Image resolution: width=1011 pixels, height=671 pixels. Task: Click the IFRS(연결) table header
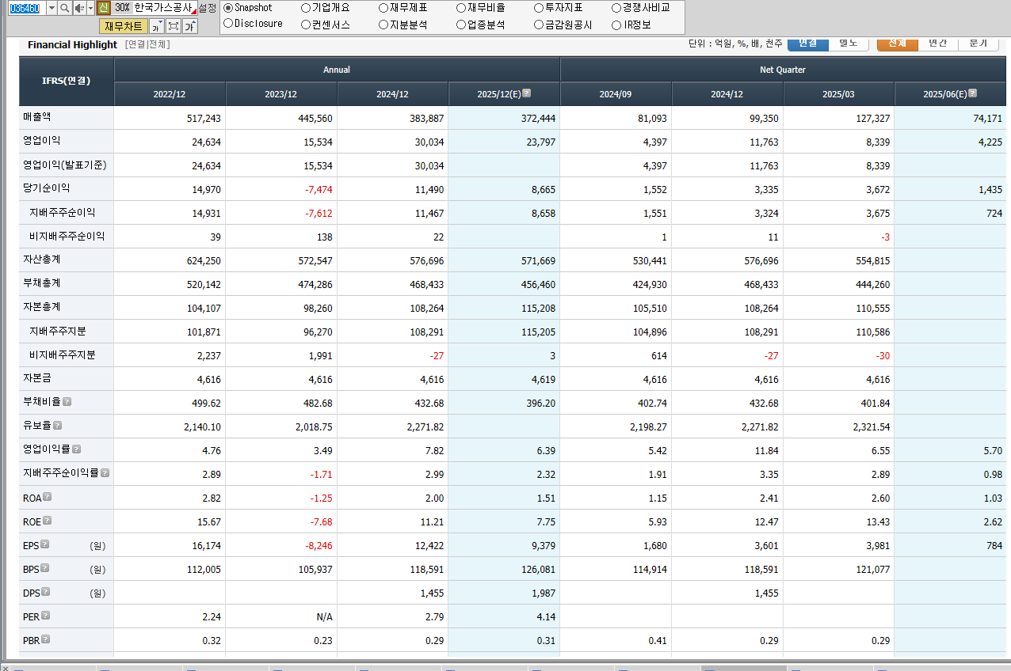click(x=67, y=81)
